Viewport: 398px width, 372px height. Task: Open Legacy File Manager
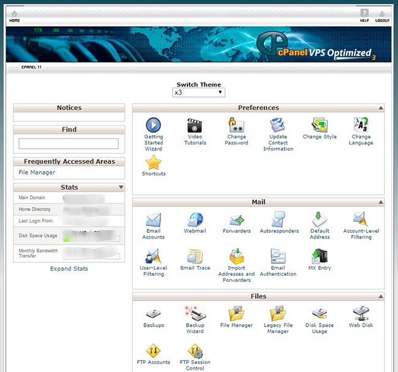click(x=278, y=320)
